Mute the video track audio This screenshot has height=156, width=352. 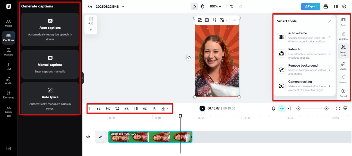(88, 137)
